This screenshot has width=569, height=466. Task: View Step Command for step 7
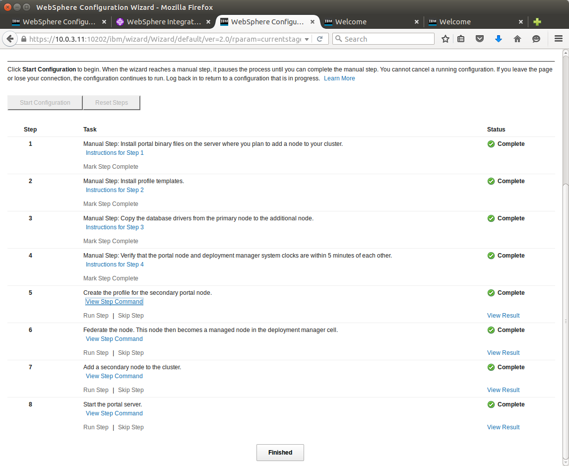[114, 376]
